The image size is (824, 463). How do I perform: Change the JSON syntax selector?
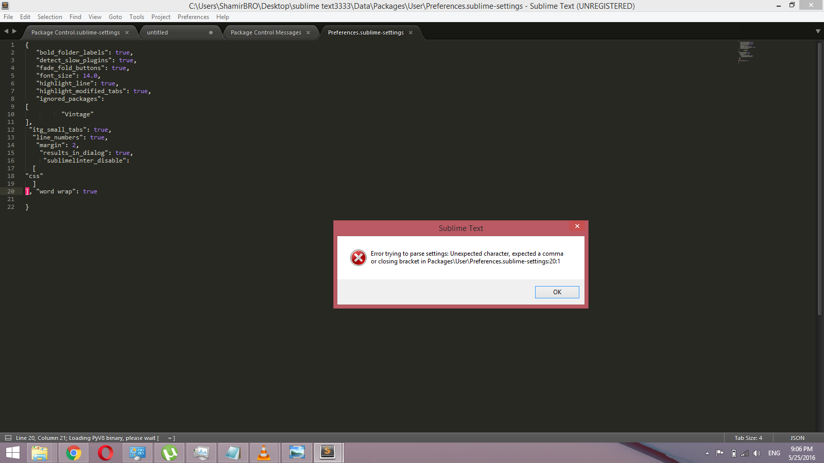coord(797,438)
